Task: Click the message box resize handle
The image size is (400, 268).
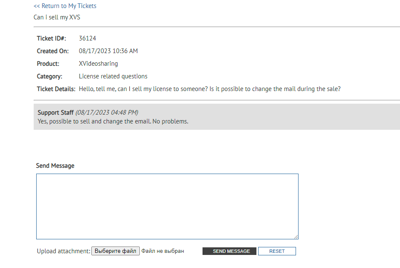Action: 296,237
